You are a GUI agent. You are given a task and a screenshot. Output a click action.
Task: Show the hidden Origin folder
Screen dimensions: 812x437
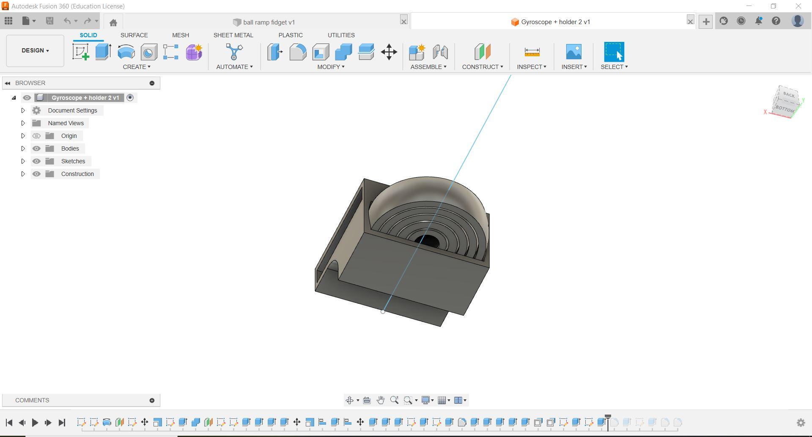[36, 136]
